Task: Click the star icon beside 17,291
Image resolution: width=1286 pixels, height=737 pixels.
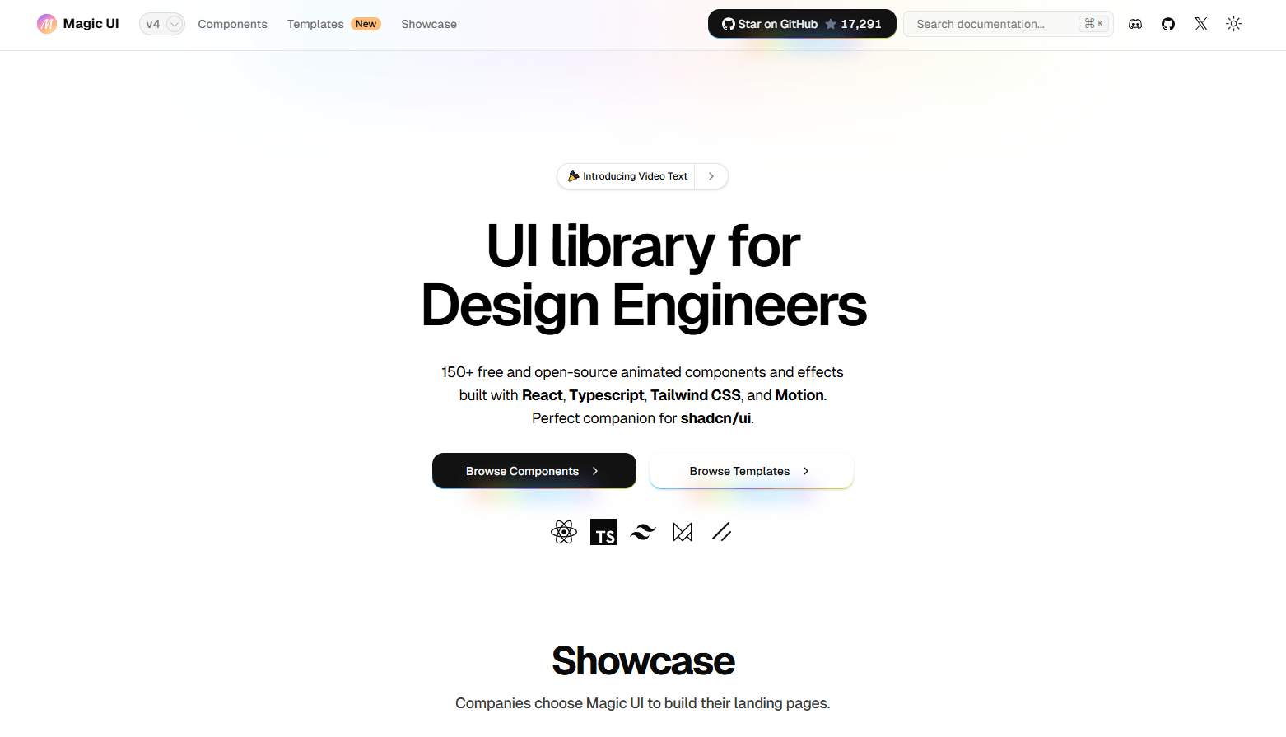Action: click(831, 24)
